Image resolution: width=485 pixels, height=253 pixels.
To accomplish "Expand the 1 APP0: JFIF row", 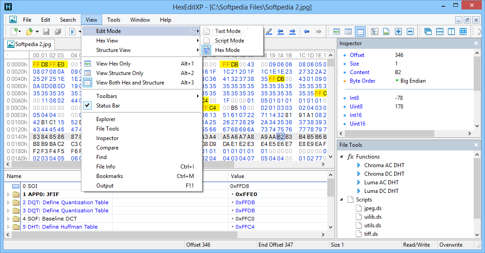I will tap(8, 195).
